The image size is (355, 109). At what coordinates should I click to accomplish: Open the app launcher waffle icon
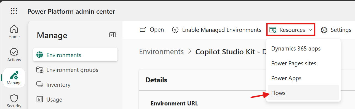(x=14, y=11)
